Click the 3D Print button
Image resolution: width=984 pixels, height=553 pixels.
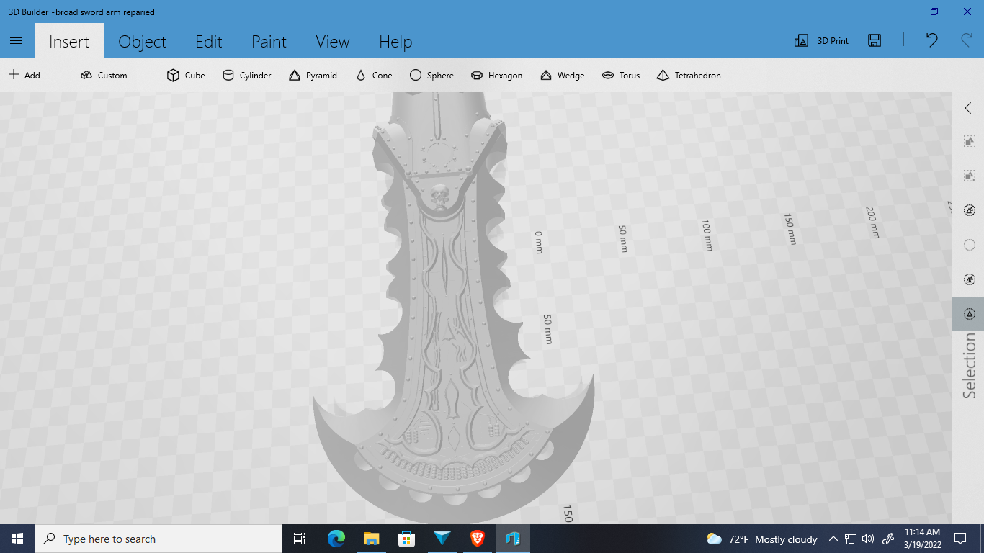[x=821, y=41]
